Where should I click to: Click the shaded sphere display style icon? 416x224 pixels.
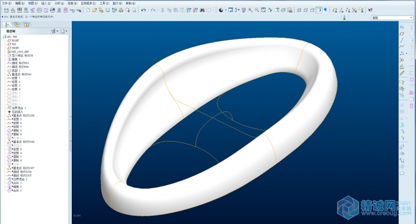[x=222, y=10]
